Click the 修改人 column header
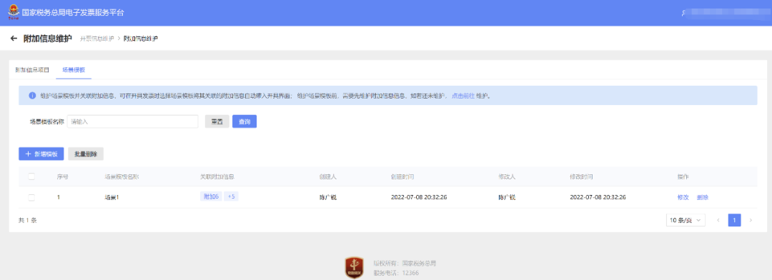 click(x=507, y=176)
